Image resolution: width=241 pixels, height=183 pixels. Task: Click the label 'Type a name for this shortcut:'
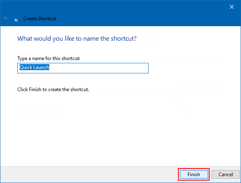(49, 58)
